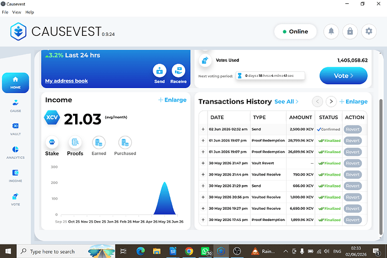Click the Send icon on balance card
The height and width of the screenshot is (258, 387).
[159, 71]
